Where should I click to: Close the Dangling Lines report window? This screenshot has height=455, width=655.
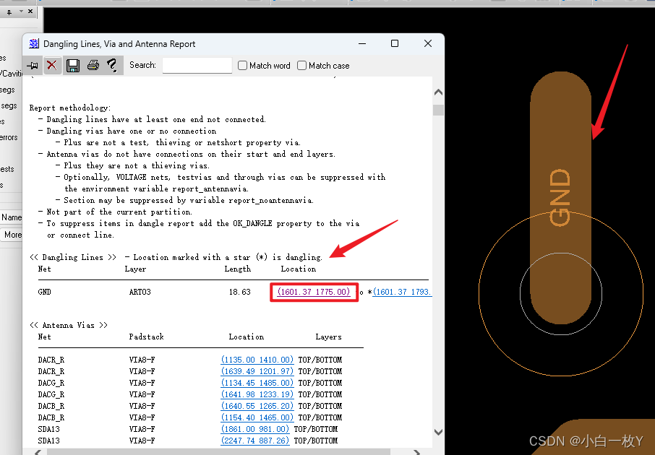tap(428, 43)
